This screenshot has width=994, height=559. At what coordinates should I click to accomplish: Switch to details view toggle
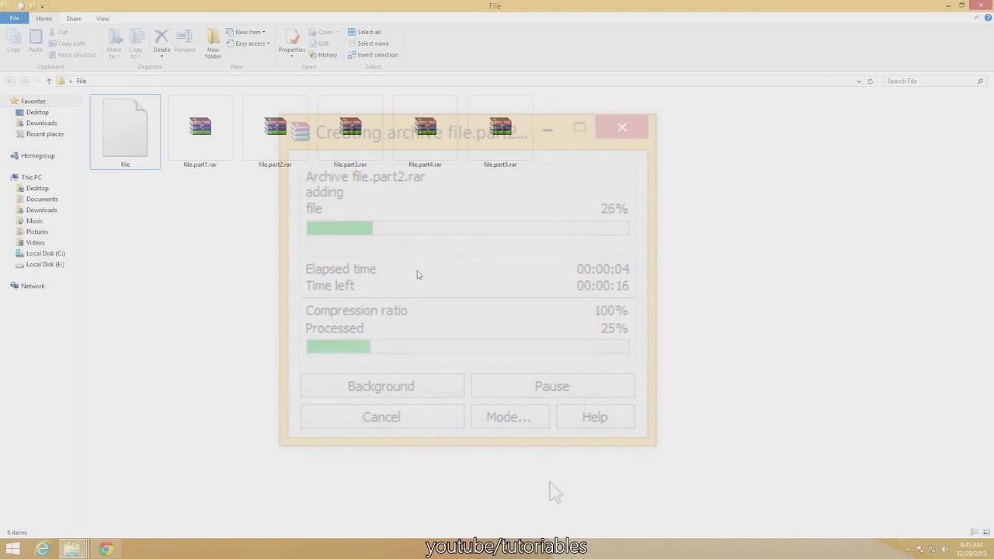975,532
